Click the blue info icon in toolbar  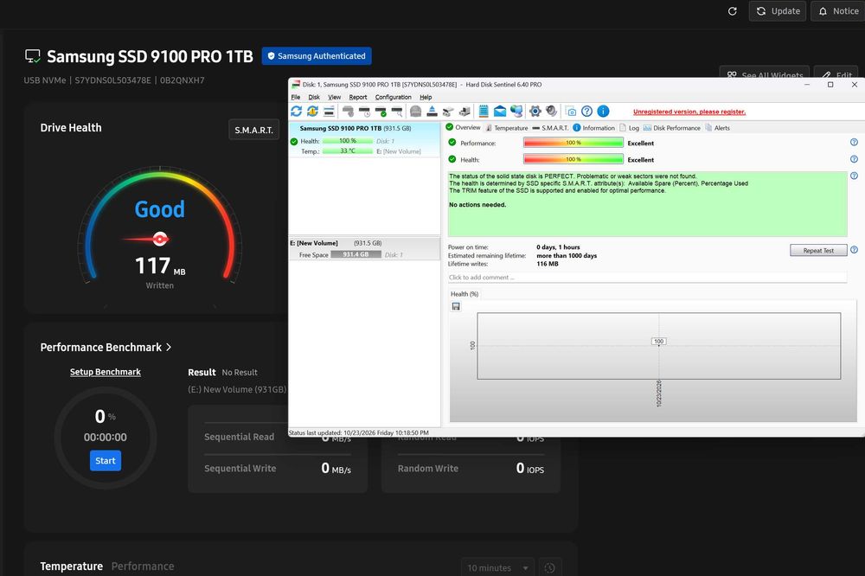pyautogui.click(x=604, y=112)
